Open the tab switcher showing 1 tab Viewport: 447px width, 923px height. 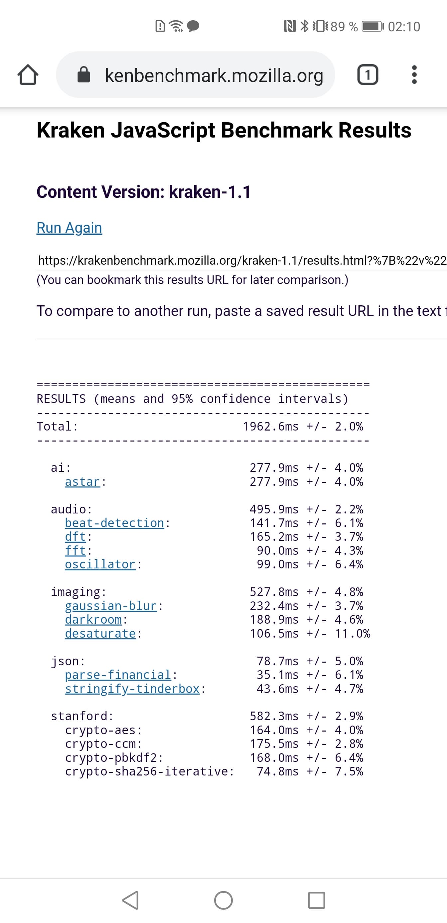pos(368,75)
